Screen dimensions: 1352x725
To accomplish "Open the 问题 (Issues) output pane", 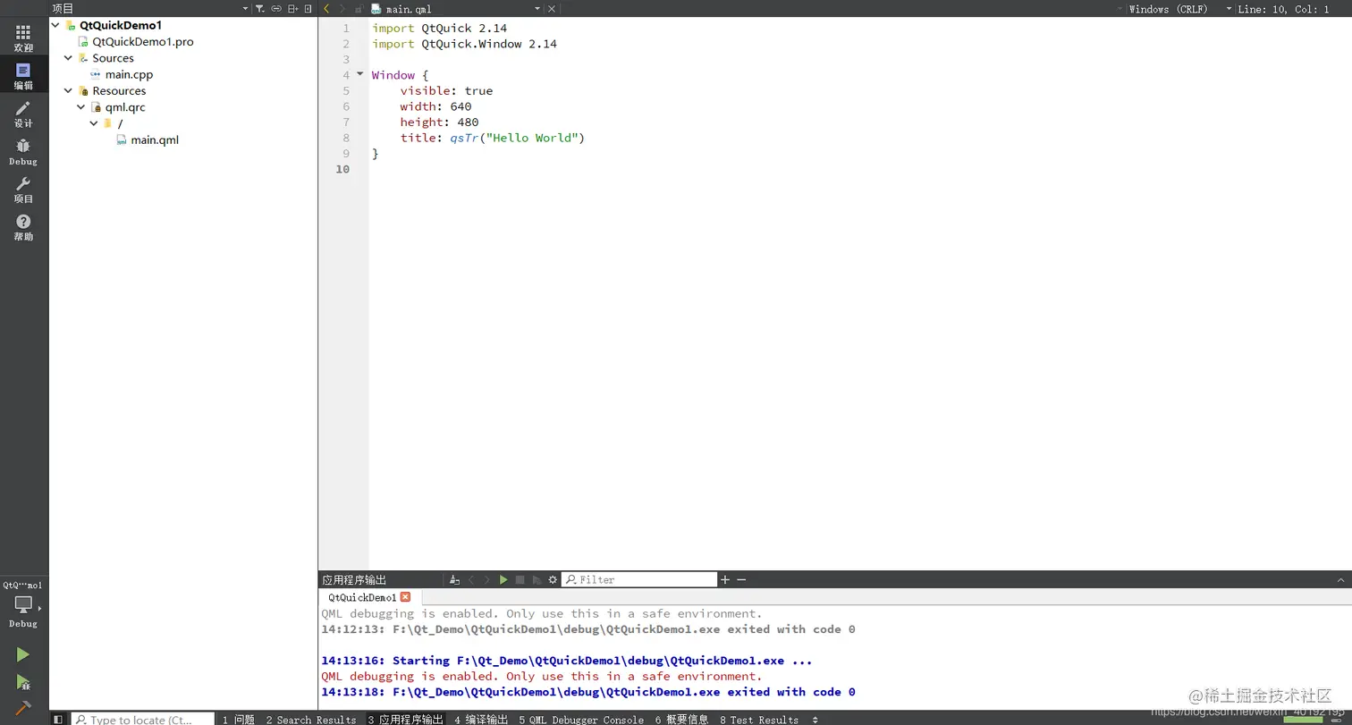I will point(239,719).
